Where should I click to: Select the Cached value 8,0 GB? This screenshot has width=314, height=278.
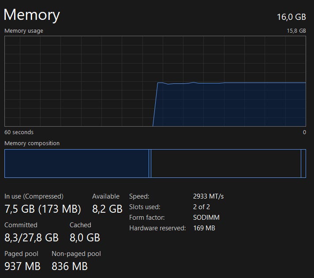(x=85, y=238)
